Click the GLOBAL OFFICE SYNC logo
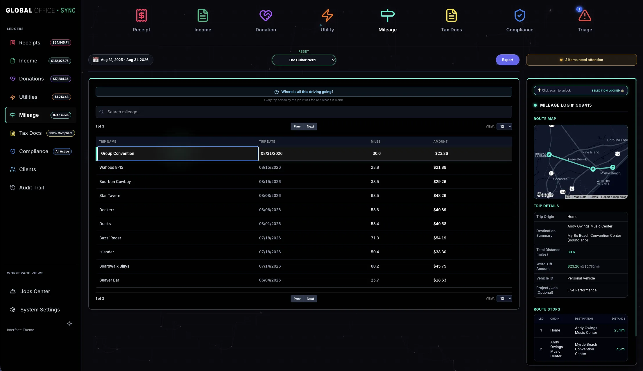This screenshot has width=643, height=371. (x=41, y=10)
